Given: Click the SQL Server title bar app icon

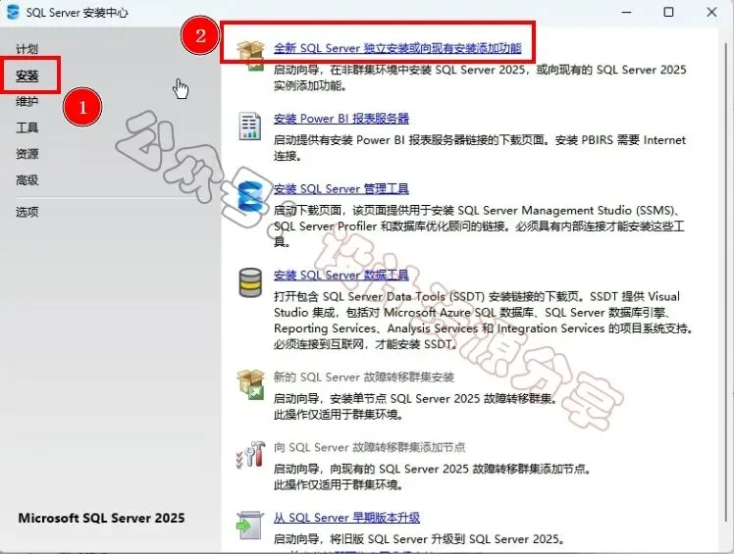Looking at the screenshot, I should coord(13,12).
